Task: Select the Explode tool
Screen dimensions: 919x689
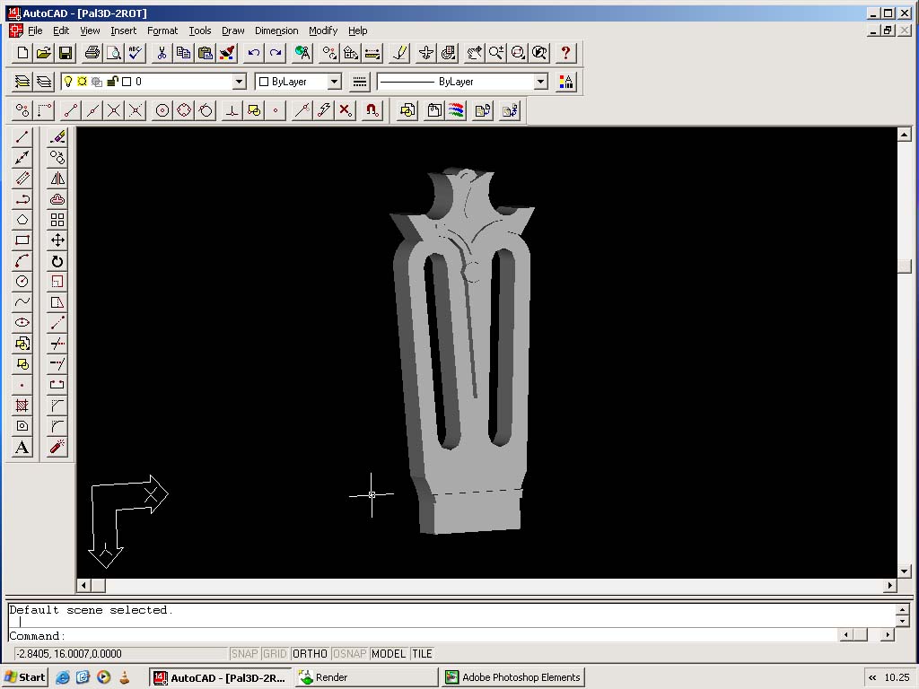Action: pyautogui.click(x=57, y=447)
